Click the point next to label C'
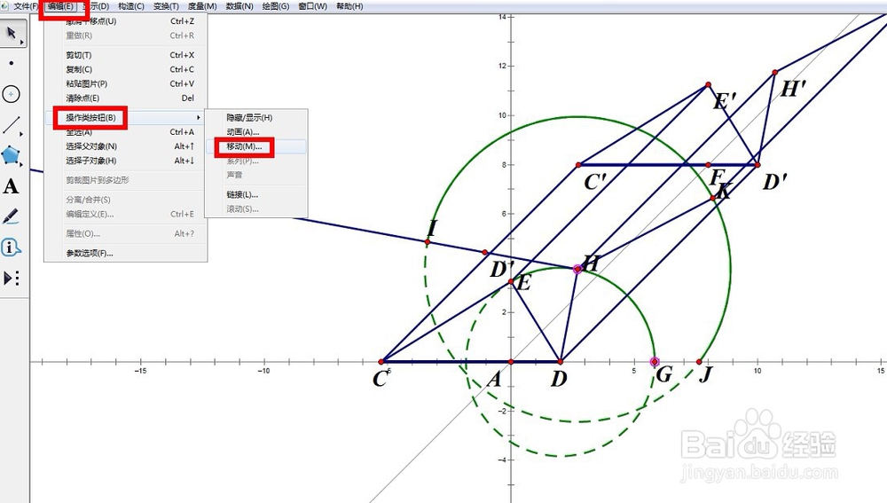 point(578,165)
